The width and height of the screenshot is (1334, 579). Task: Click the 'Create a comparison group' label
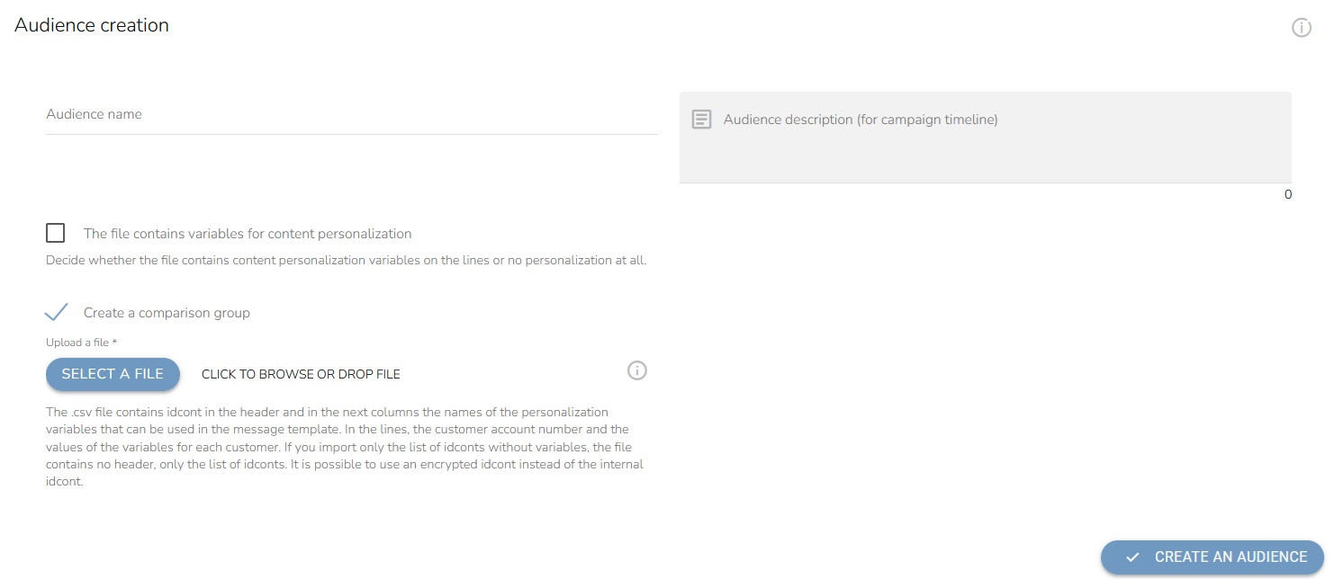[167, 313]
